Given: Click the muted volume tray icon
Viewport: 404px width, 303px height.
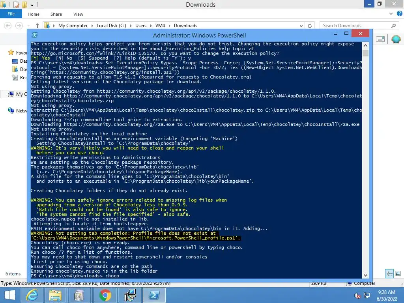Looking at the screenshot, I should click(357, 295).
